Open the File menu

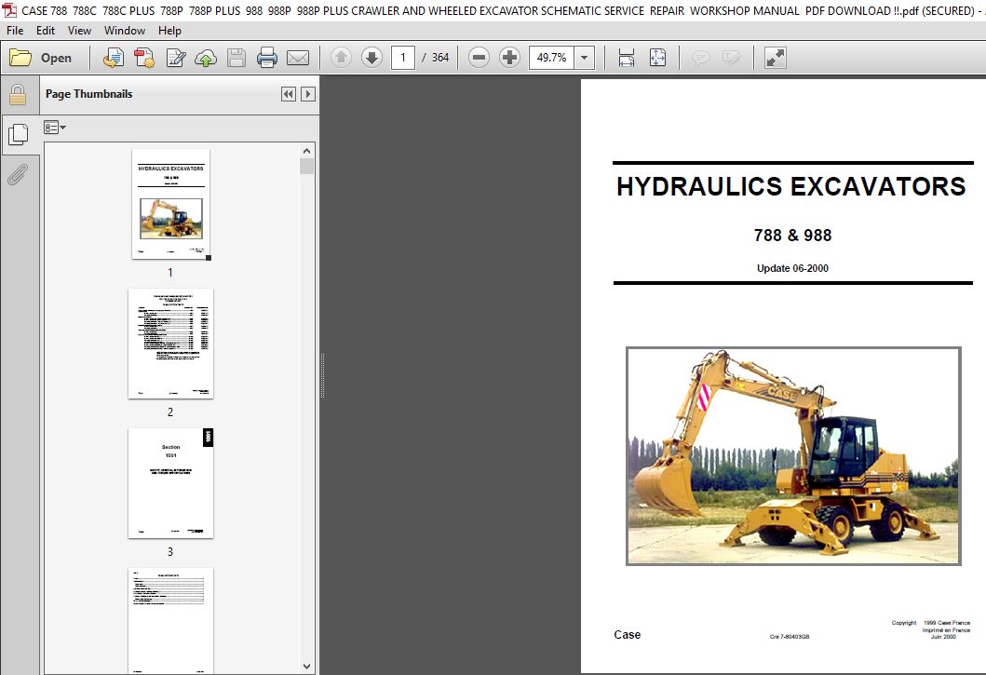[15, 30]
